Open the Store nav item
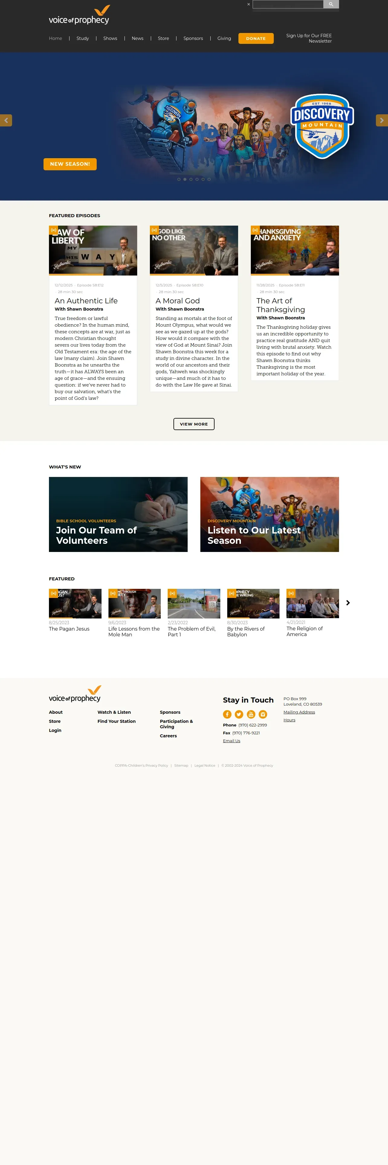This screenshot has height=1165, width=388. 163,38
